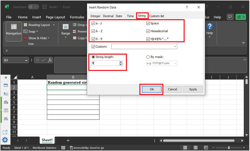The width and height of the screenshot is (250, 151).
Task: Expand the Range dropdown arrow
Action: [65, 37]
